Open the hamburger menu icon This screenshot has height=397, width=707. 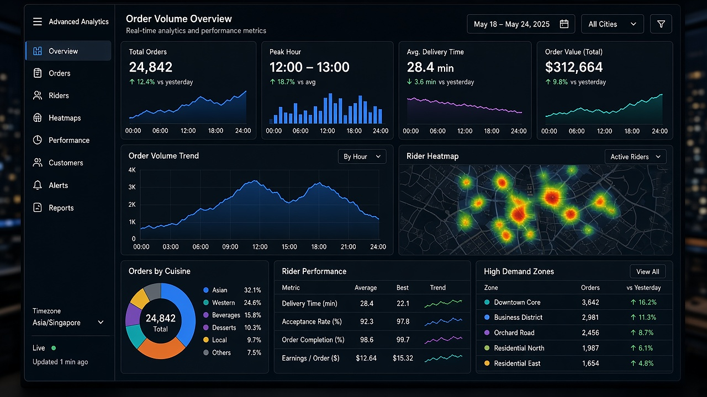[38, 22]
